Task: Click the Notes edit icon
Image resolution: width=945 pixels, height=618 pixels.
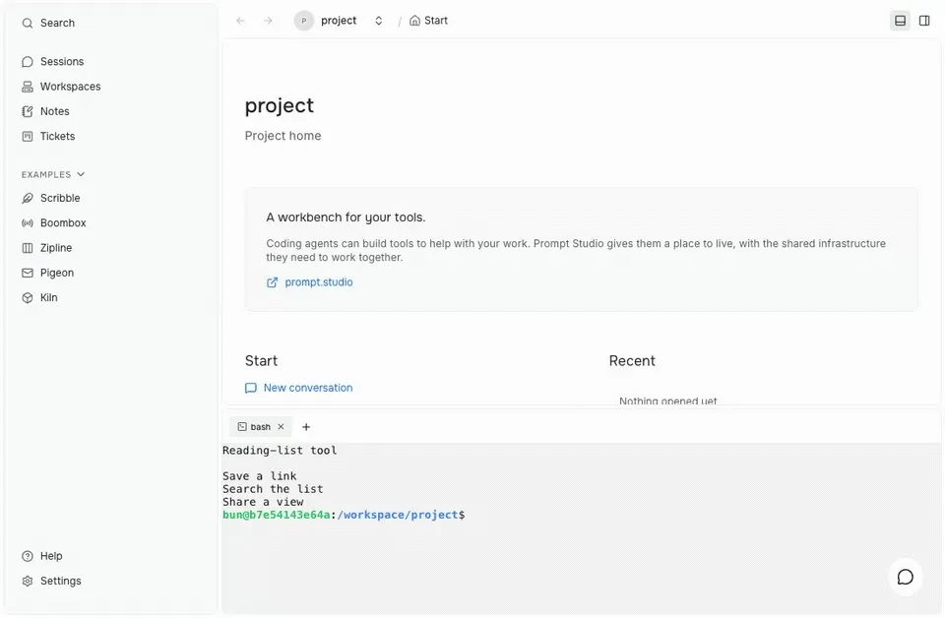Action: click(28, 111)
